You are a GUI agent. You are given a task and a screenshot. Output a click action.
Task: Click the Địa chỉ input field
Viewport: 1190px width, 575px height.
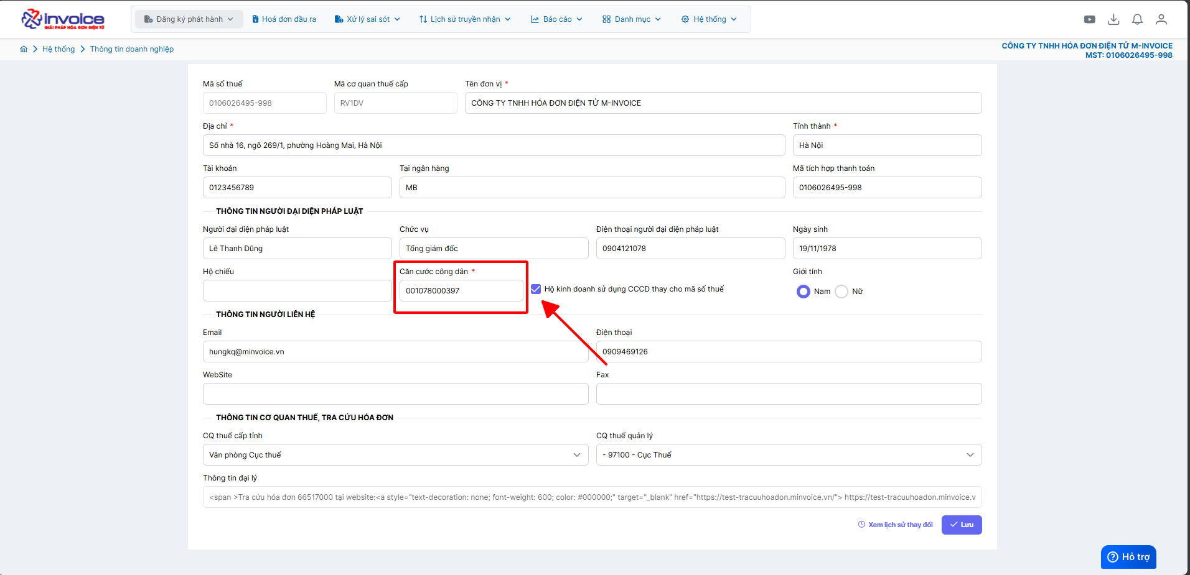point(494,145)
